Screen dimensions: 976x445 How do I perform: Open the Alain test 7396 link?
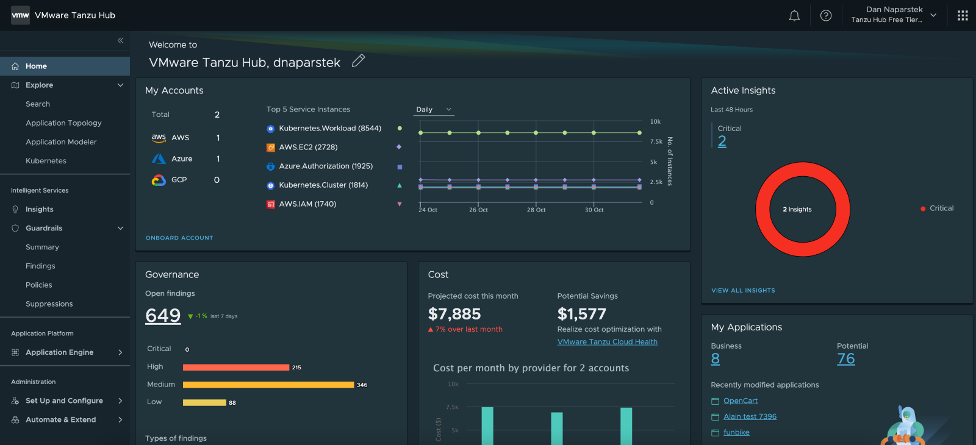tap(750, 417)
